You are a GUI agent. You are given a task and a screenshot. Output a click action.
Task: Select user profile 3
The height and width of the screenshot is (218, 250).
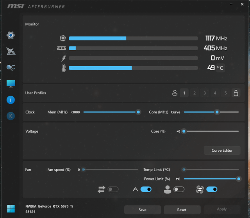tap(205, 93)
